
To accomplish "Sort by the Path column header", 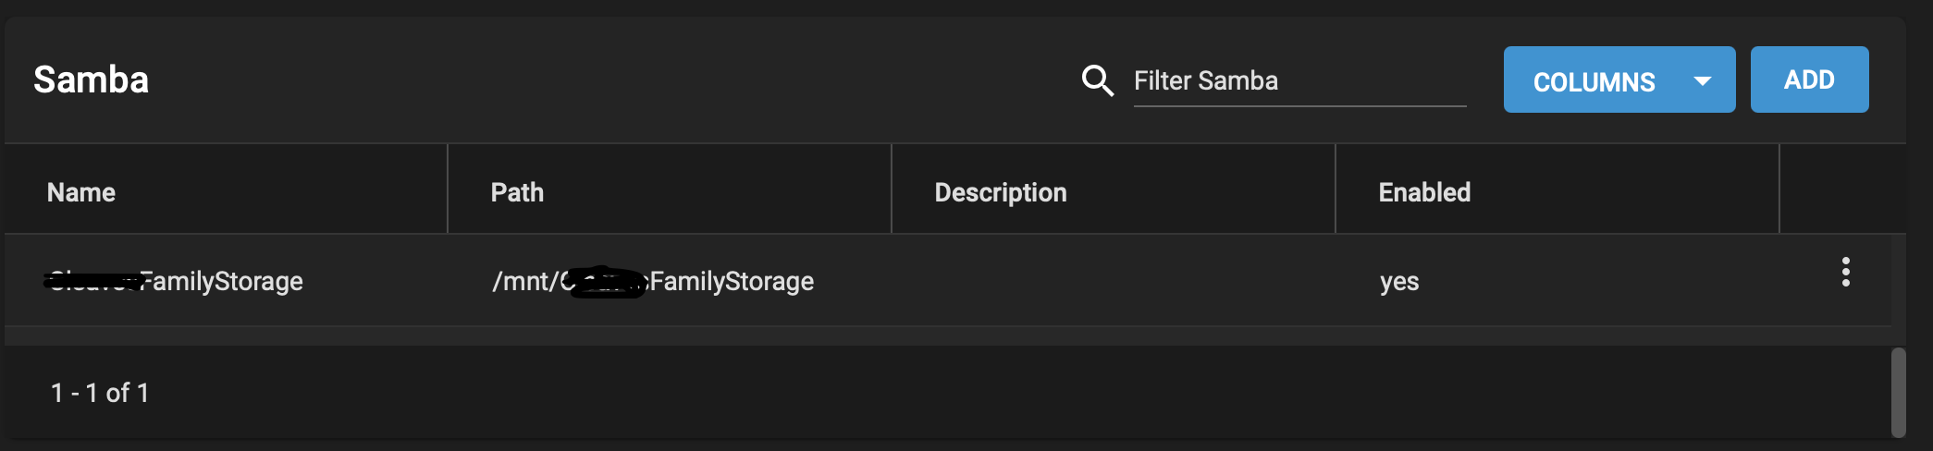I will click(517, 192).
